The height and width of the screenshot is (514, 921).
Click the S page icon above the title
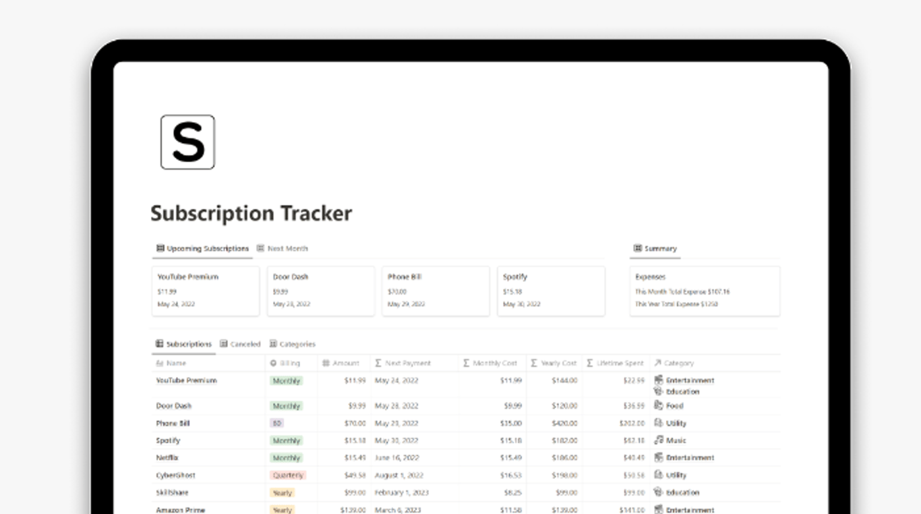point(187,142)
